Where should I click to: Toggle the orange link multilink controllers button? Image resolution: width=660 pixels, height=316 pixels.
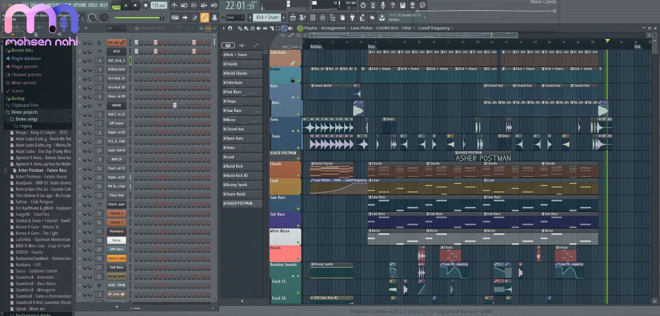(x=204, y=18)
